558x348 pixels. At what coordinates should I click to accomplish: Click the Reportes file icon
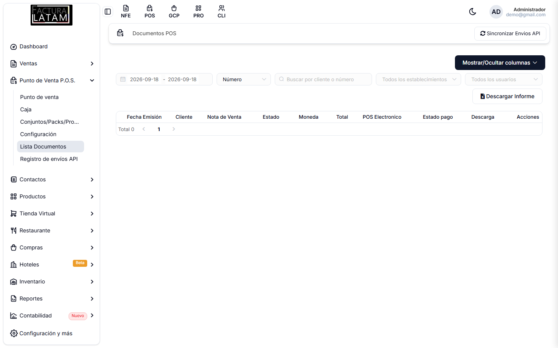[x=14, y=299]
